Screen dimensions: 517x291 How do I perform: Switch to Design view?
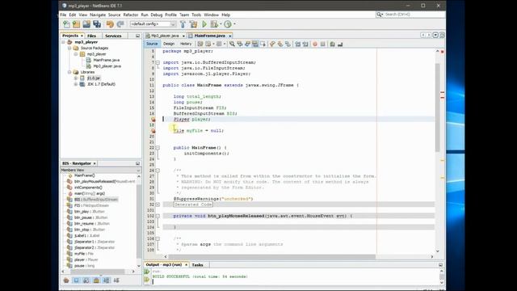(x=169, y=44)
